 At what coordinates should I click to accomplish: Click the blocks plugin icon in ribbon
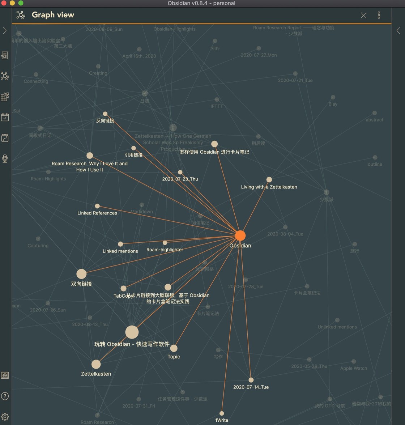tap(5, 97)
